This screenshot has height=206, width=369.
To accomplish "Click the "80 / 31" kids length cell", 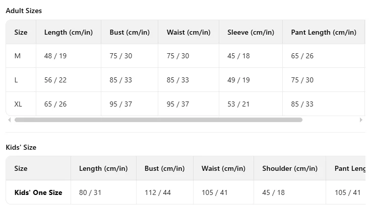I will pyautogui.click(x=90, y=192).
